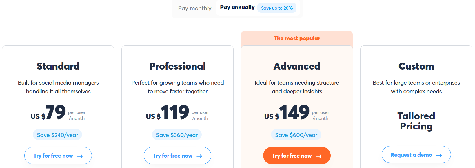Select the Professional plan heading
475x168 pixels.
click(x=177, y=66)
